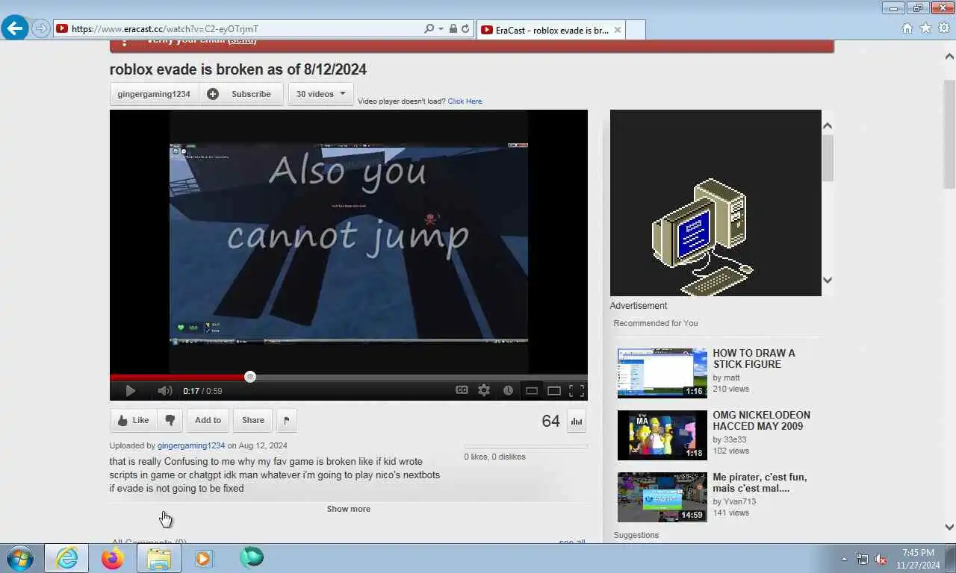Open Windows Explorer folder on taskbar
Viewport: 956px width, 573px height.
click(159, 558)
